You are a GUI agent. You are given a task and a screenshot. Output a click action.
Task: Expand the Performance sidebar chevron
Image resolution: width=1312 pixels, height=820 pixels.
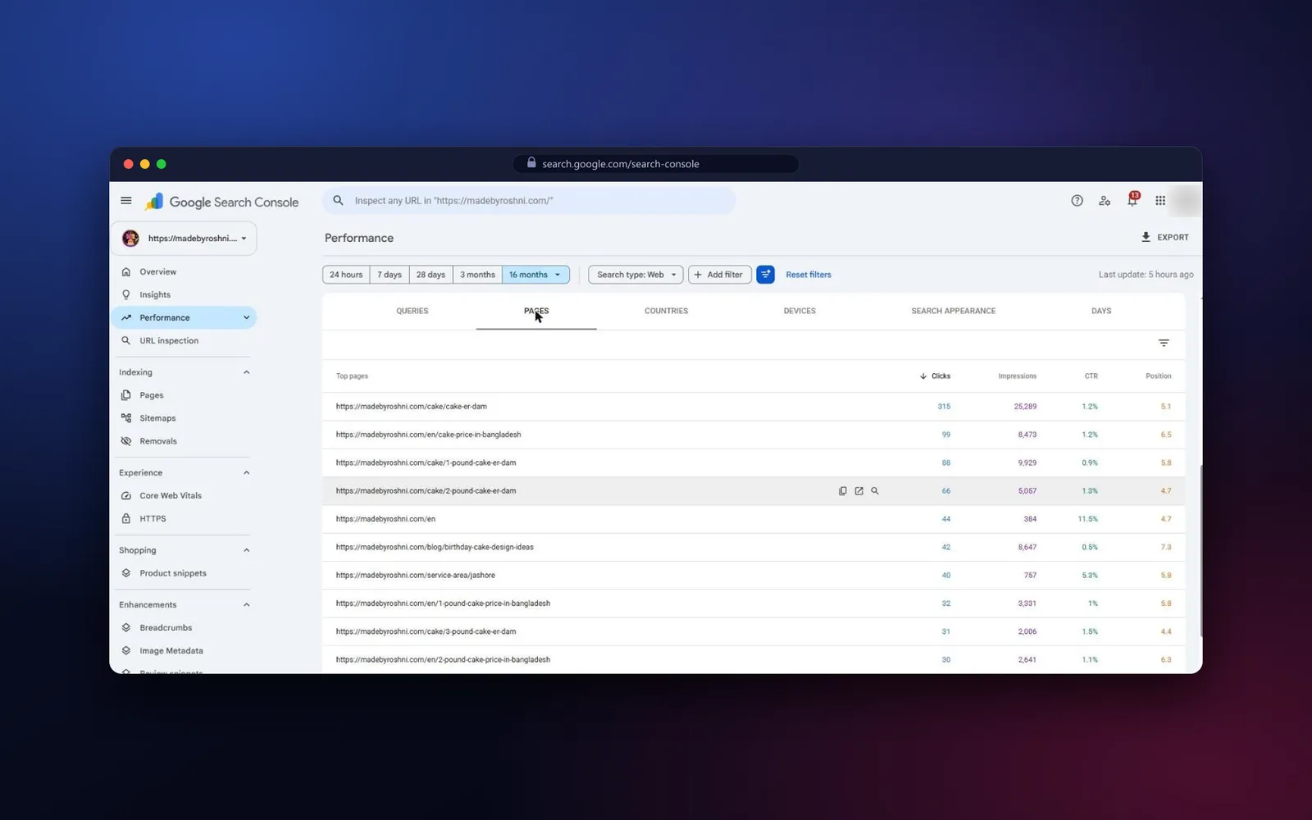[246, 317]
